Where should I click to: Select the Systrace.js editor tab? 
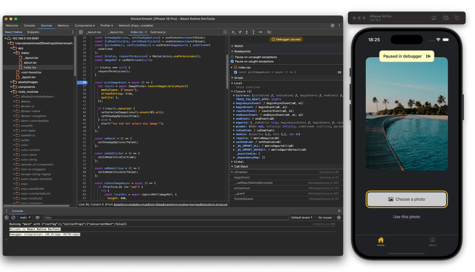tap(157, 32)
